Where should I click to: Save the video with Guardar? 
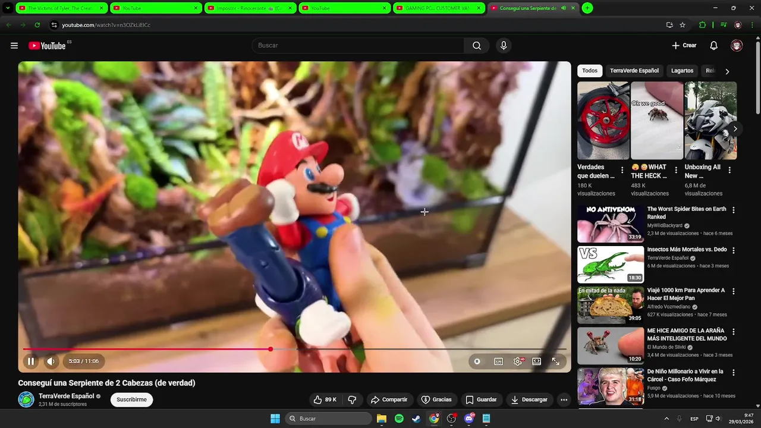coord(481,399)
